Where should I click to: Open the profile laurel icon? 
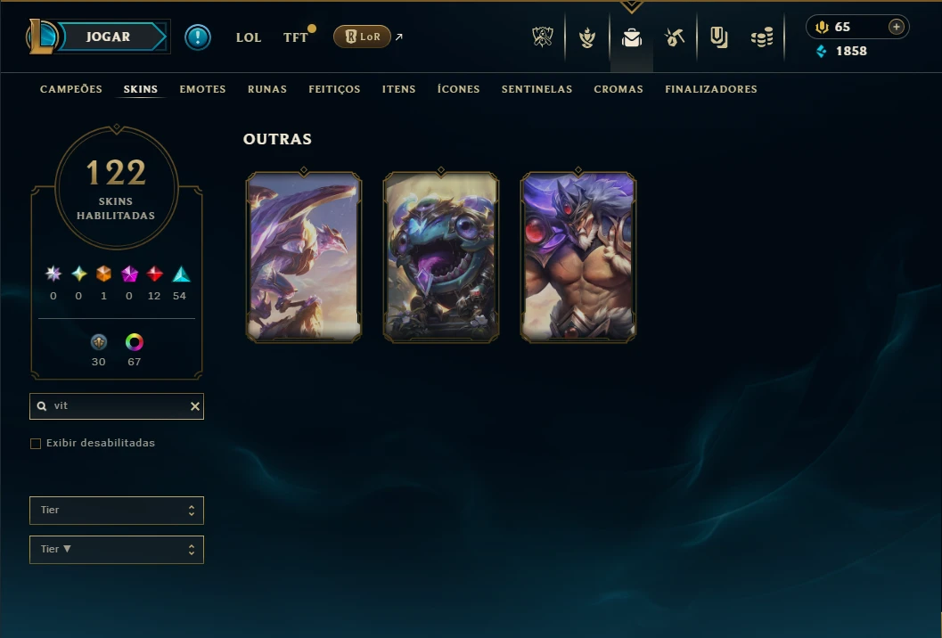pos(587,37)
